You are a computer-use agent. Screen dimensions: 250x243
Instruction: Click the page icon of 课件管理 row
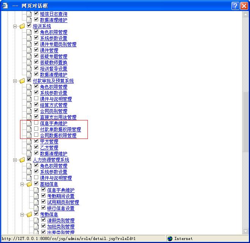[x=29, y=50]
